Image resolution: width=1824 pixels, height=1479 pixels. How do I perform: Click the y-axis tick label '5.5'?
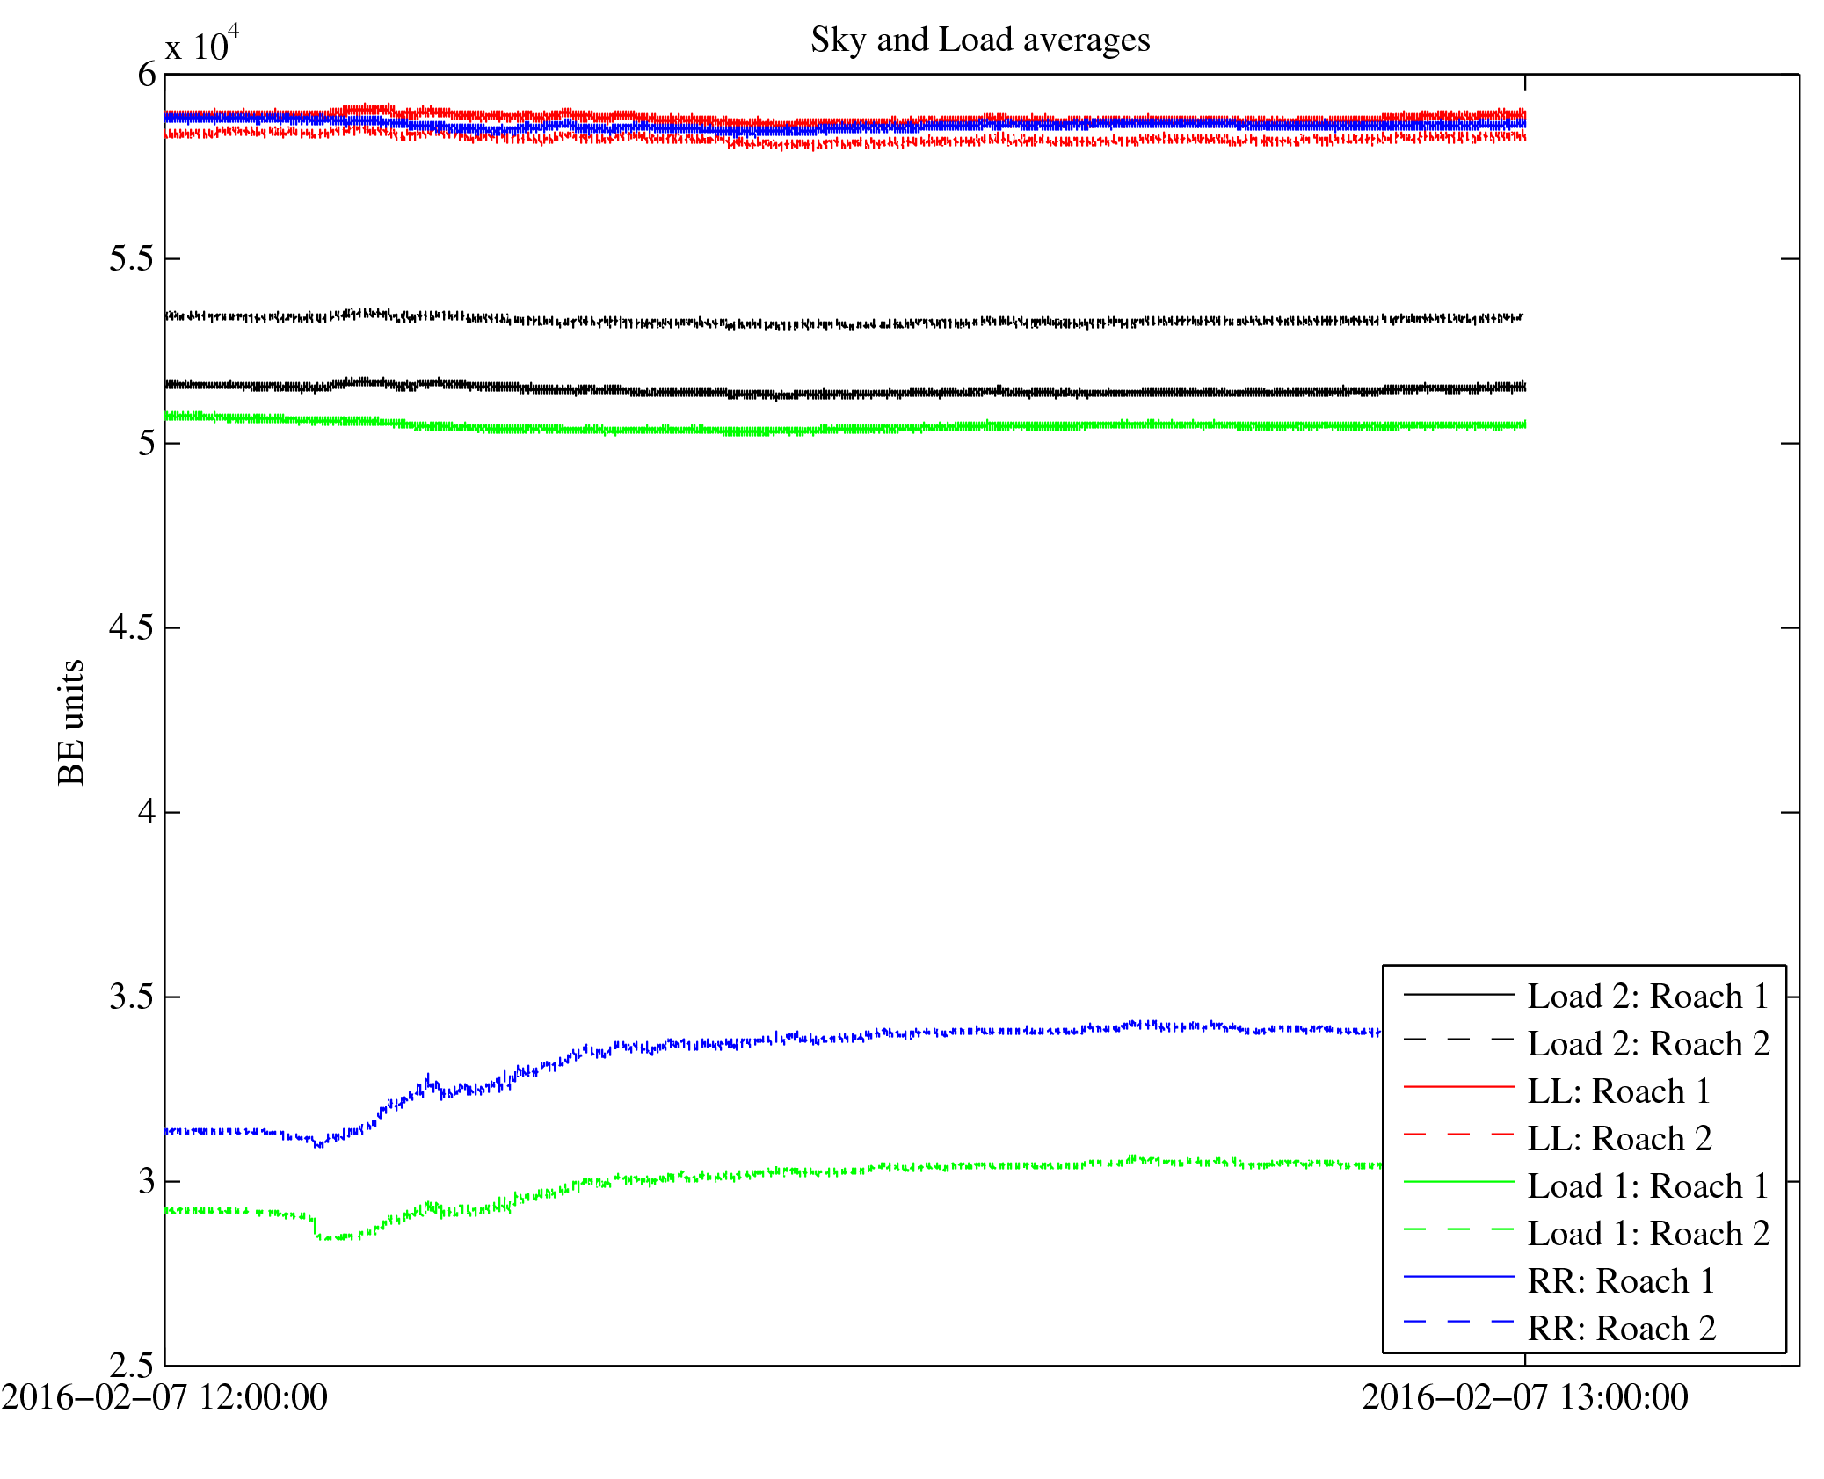(x=132, y=259)
